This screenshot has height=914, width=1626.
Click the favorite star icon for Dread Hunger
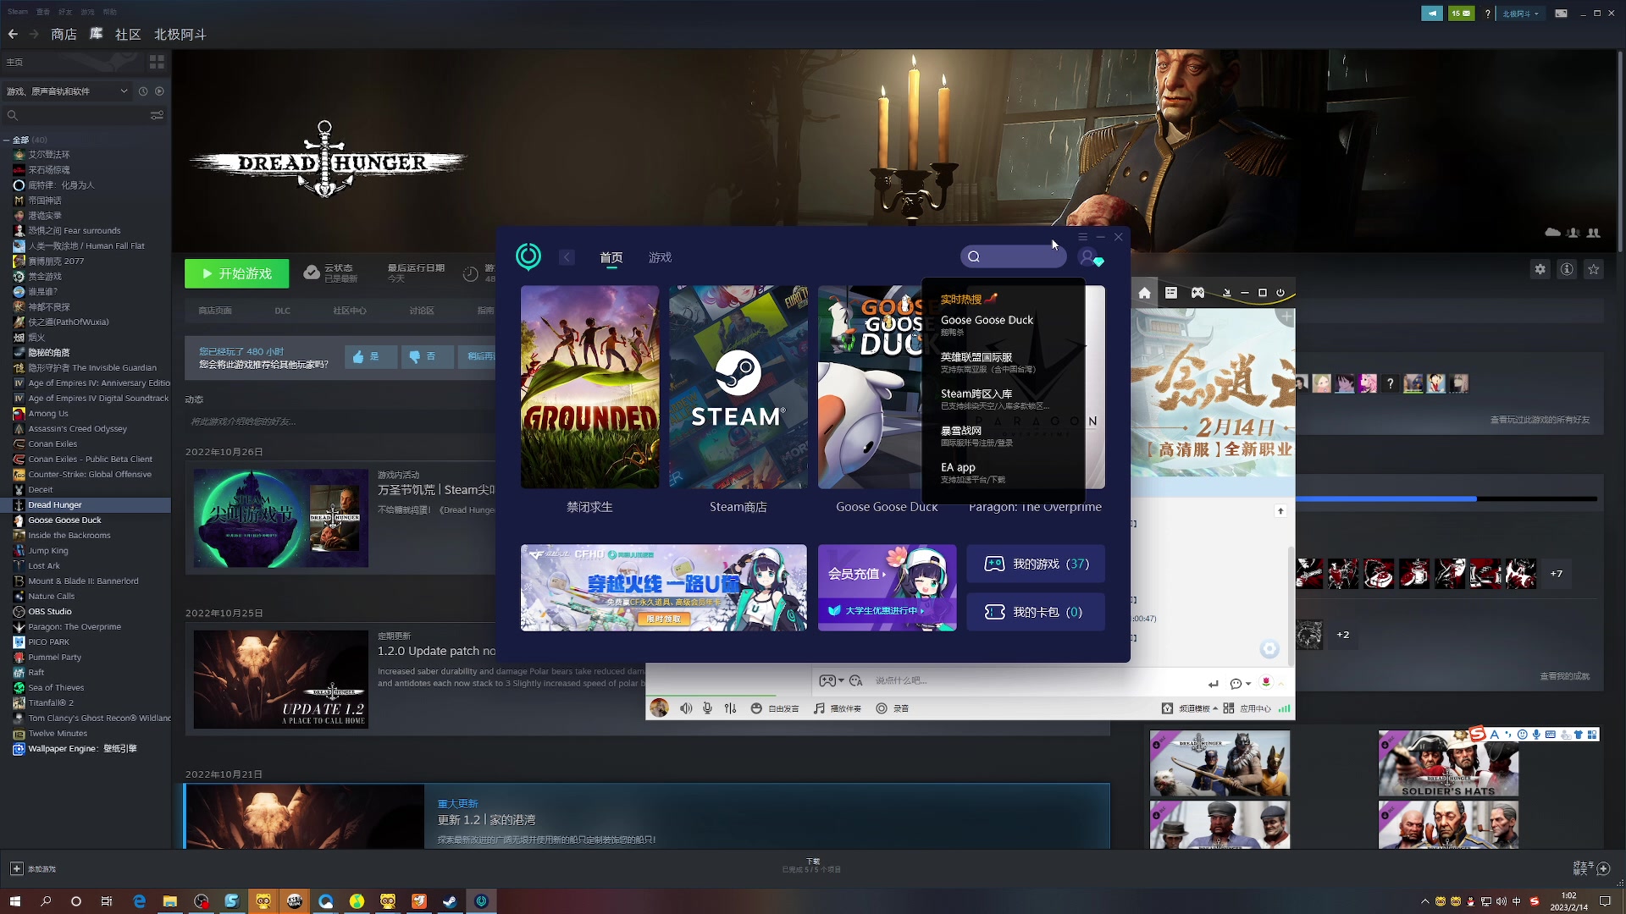1594,269
